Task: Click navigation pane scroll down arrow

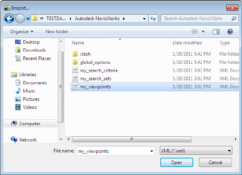Action: 61,140
